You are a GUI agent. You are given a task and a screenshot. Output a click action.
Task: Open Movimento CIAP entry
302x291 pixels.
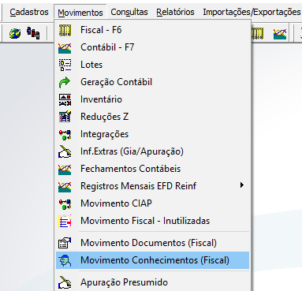tap(152, 203)
